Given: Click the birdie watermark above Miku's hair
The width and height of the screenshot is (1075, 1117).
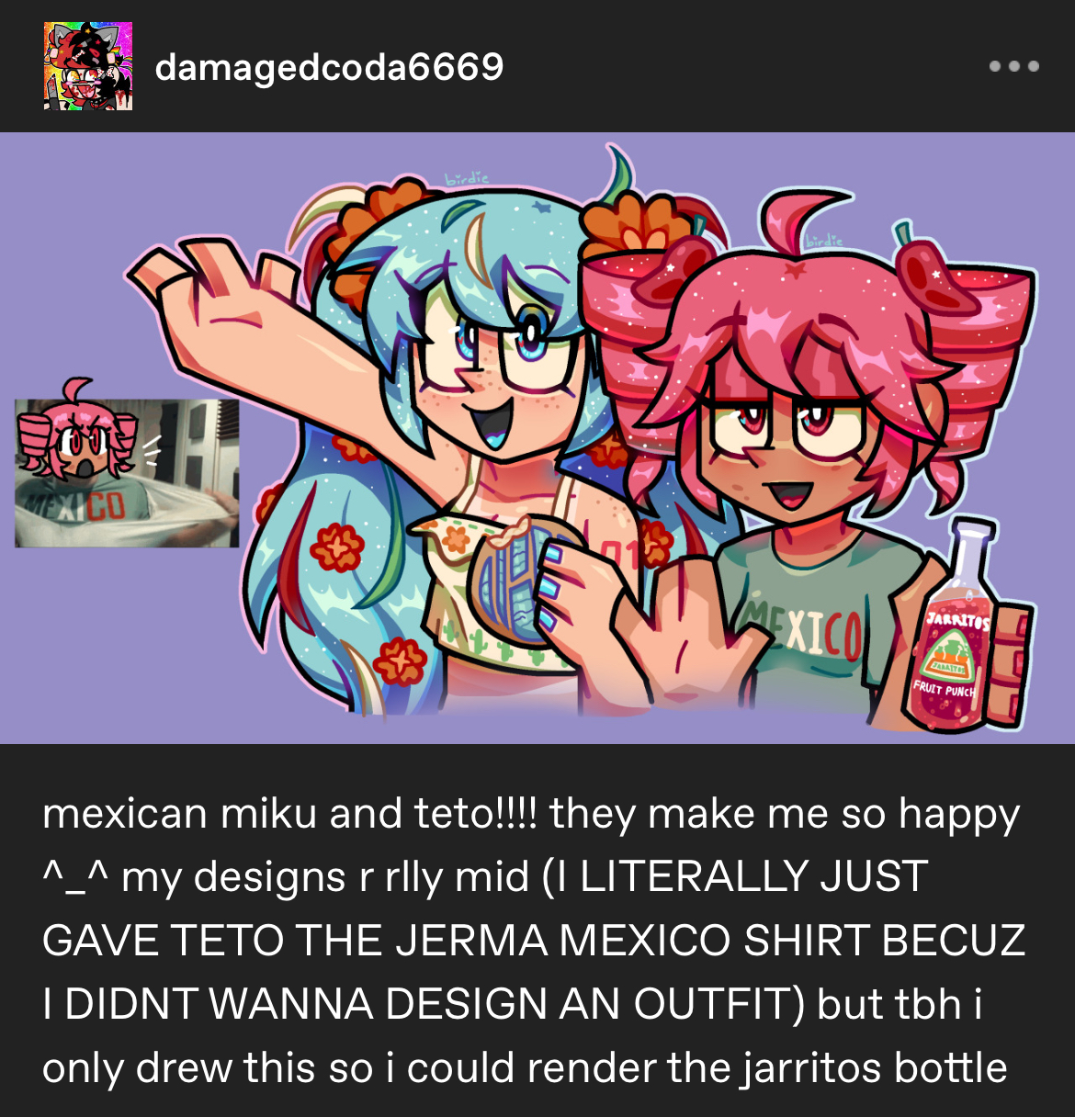Looking at the screenshot, I should click(x=467, y=178).
